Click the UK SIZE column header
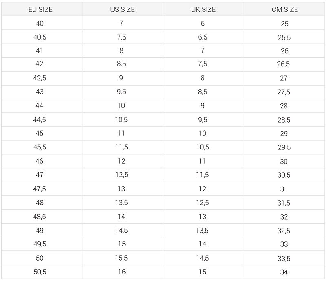The height and width of the screenshot is (281, 326). (203, 9)
